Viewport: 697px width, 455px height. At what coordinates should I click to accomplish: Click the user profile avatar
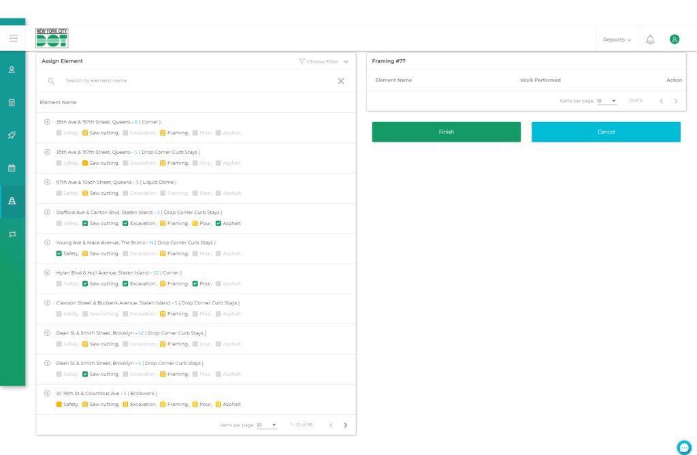coord(674,40)
